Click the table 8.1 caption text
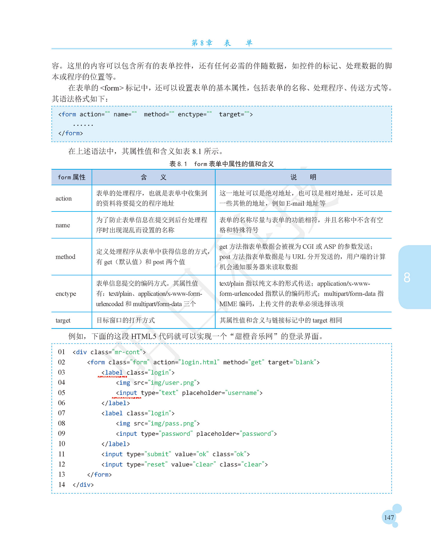The image size is (431, 549). click(x=221, y=164)
